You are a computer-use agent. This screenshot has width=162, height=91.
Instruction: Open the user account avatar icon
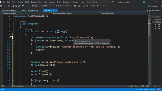(x=144, y=2)
